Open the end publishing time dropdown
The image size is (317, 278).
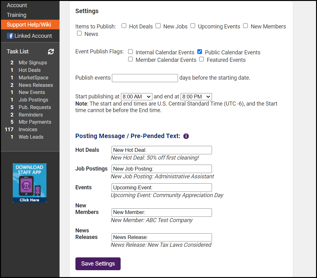[x=196, y=97]
